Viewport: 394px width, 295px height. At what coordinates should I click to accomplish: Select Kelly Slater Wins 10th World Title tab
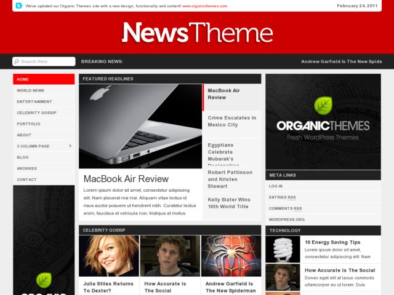coord(231,206)
